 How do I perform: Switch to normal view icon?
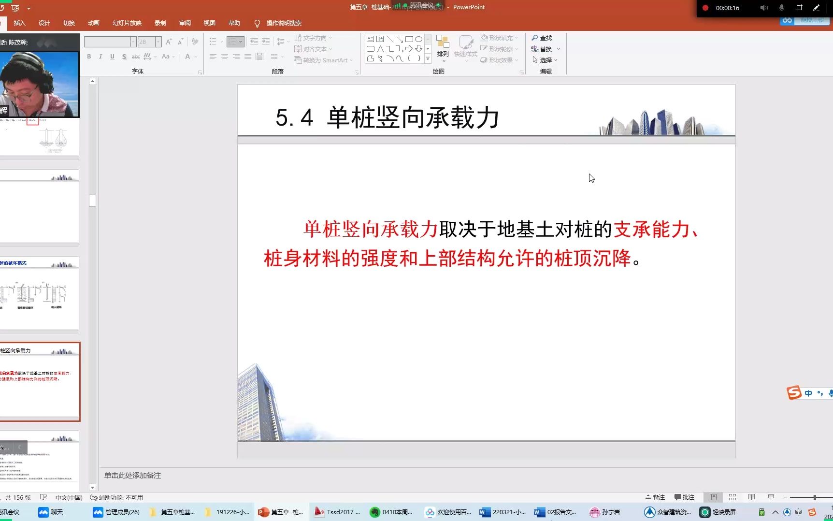point(713,497)
